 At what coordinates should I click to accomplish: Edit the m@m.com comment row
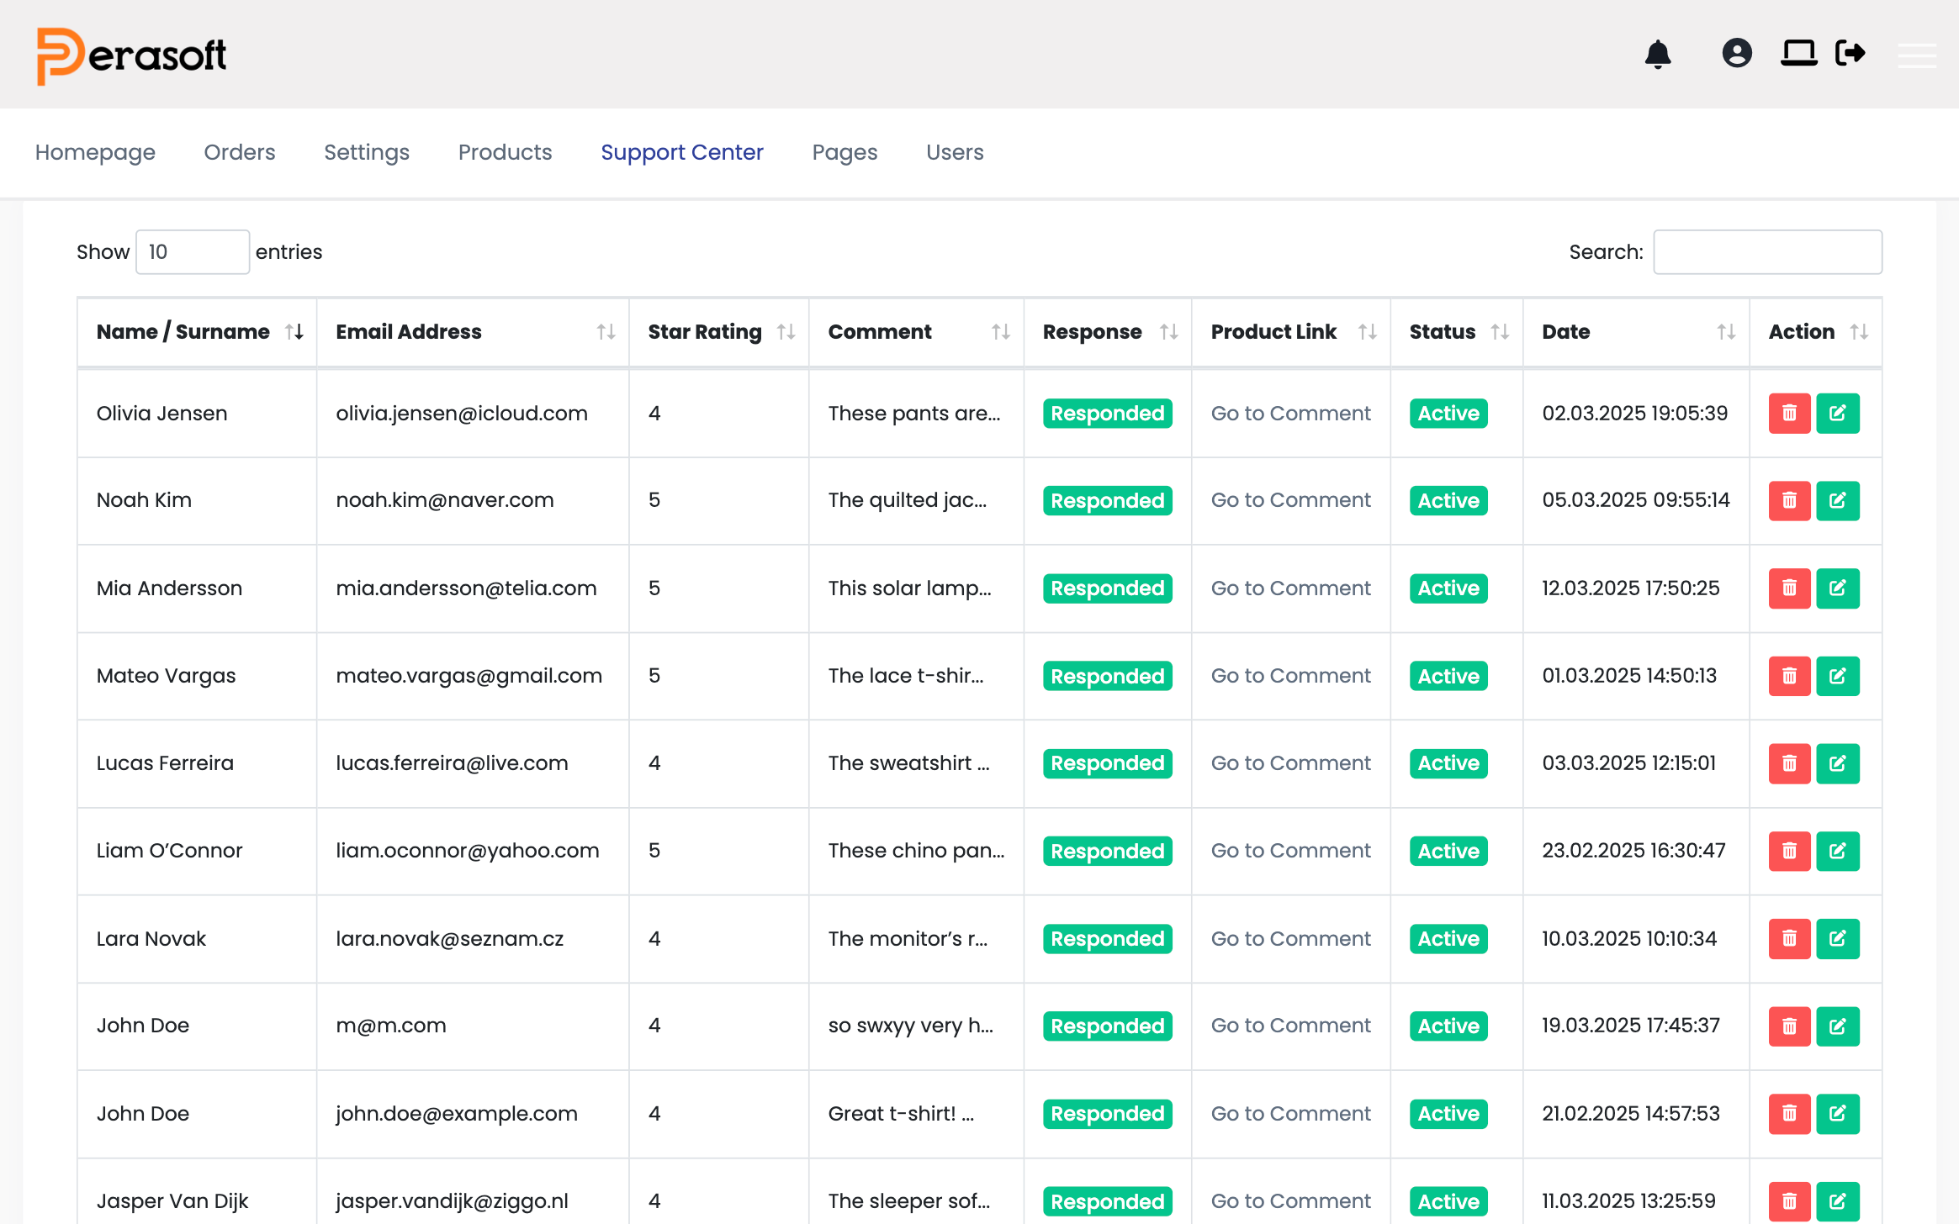click(x=1837, y=1026)
